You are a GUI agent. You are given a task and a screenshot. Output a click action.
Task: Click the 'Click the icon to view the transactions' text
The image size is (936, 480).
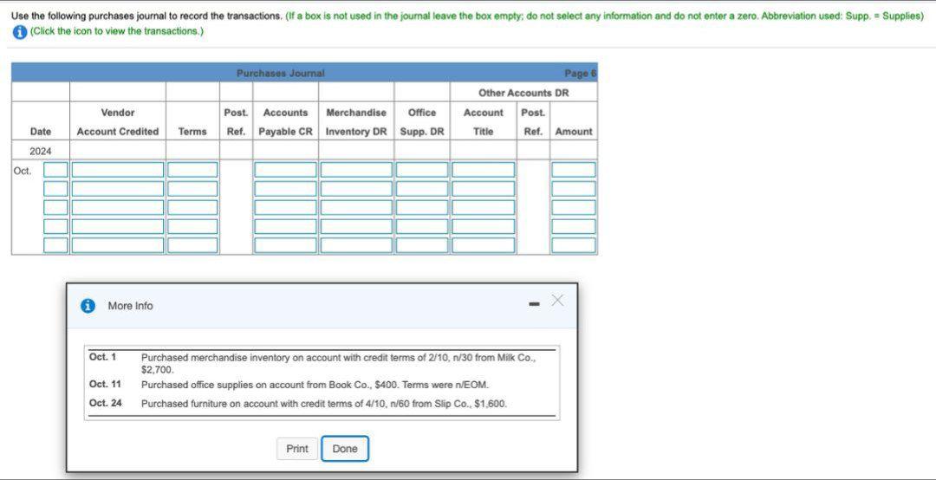pyautogui.click(x=116, y=31)
